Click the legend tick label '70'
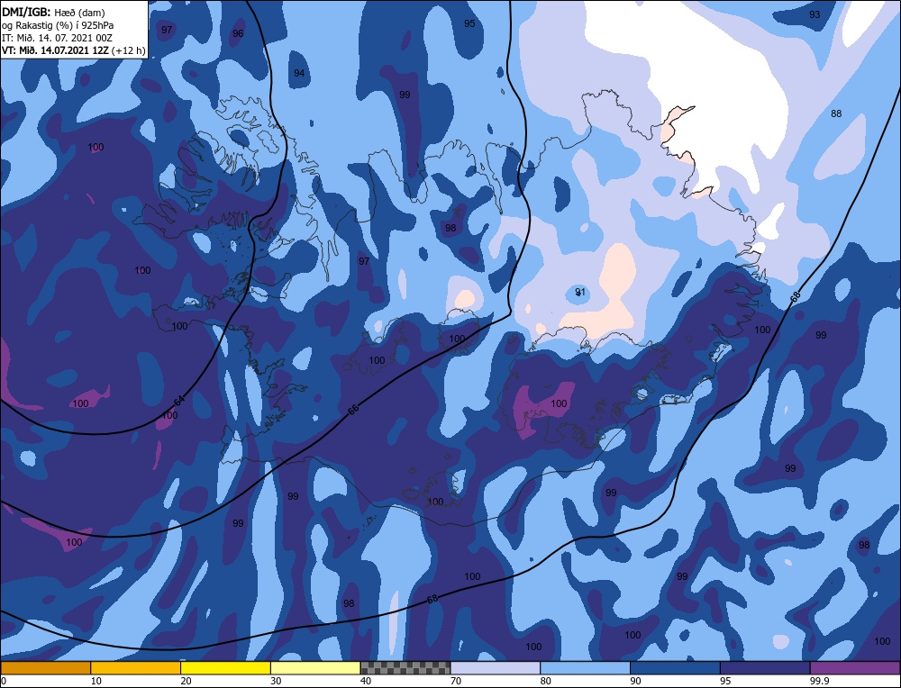Viewport: 901px width, 688px height. [x=456, y=681]
